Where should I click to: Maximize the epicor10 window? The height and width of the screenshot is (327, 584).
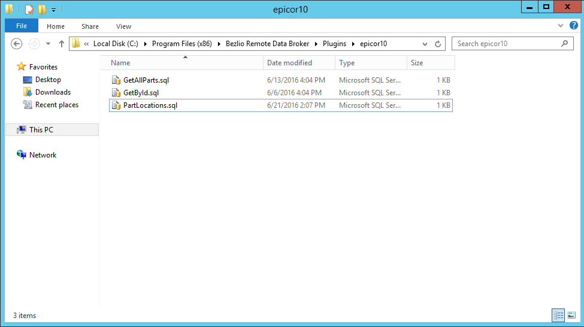(546, 7)
